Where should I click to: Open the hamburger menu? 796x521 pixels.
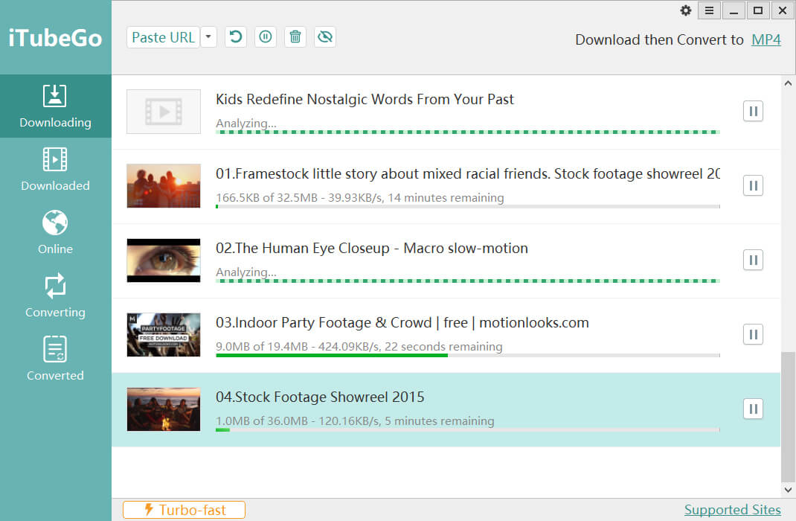click(709, 10)
